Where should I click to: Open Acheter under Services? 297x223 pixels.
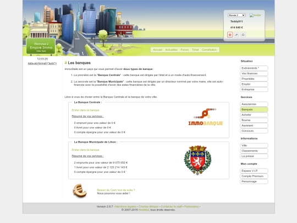(x=254, y=115)
